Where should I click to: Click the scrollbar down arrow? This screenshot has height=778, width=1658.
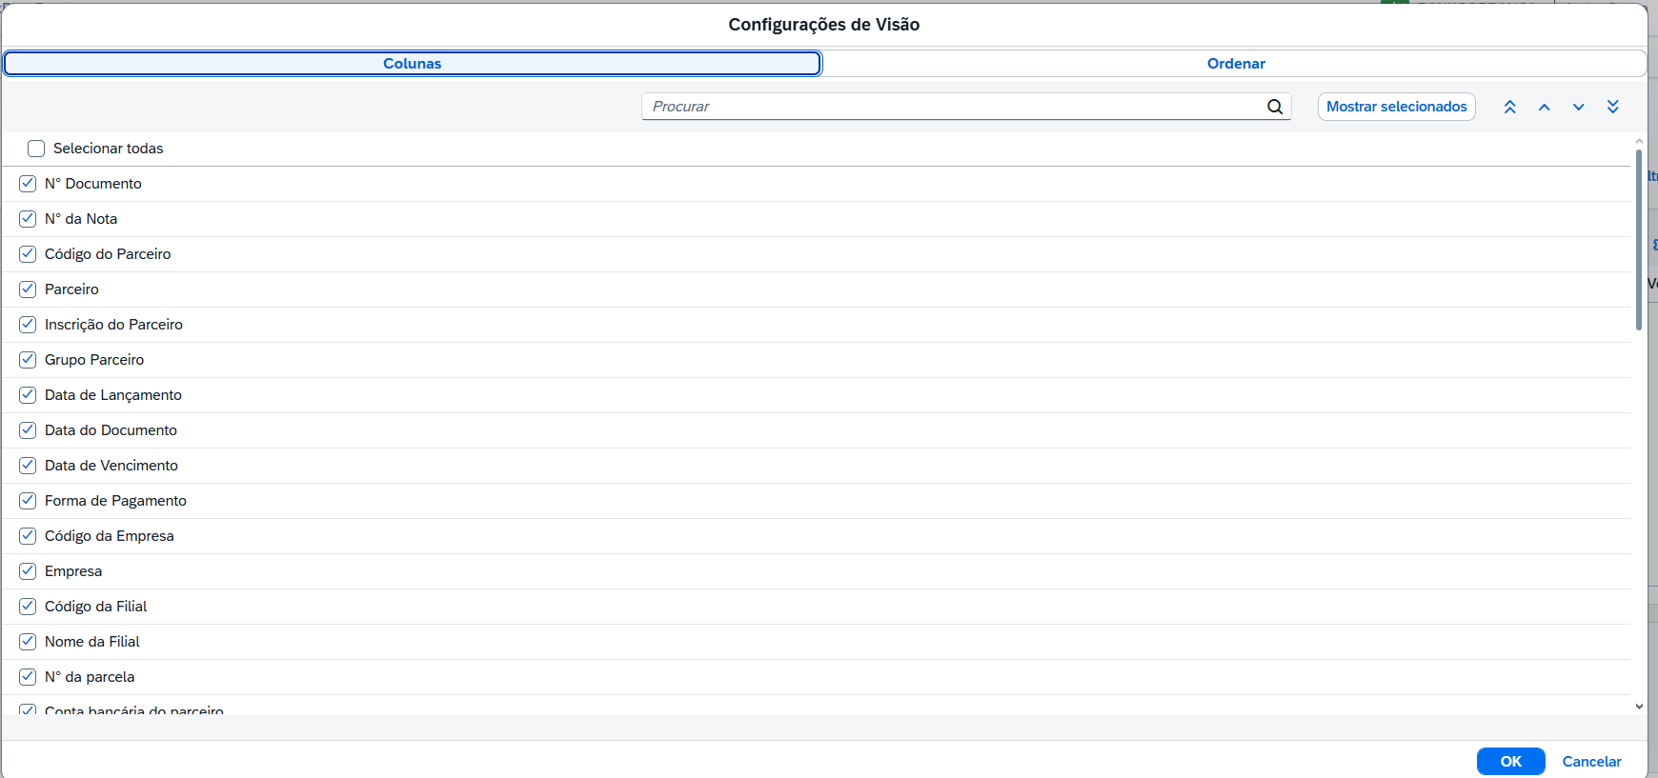1639,707
